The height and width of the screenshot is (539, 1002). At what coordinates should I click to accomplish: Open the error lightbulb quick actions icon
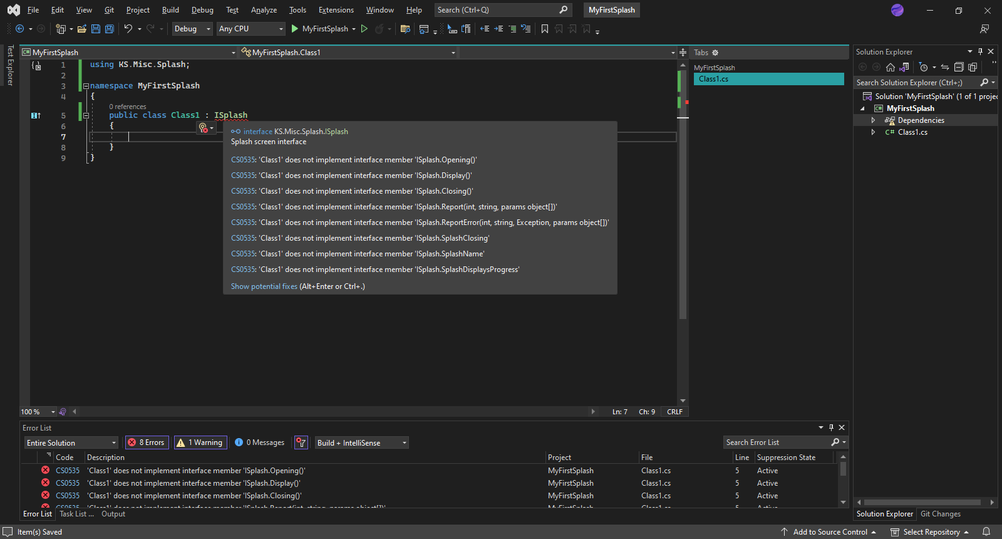(203, 128)
